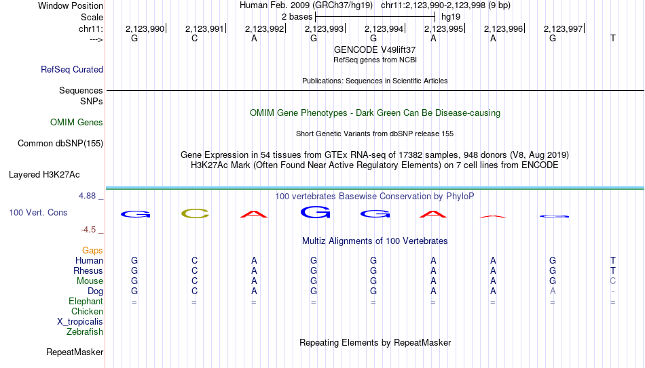Image resolution: width=645 pixels, height=368 pixels.
Task: Click Multiz Alignments of 100 Vertebrates title
Action: pos(375,241)
